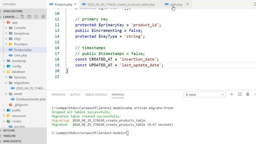The height and width of the screenshot is (144, 256).
Task: Click 'Migration table created successfully.' terminal line
Action: point(86,116)
